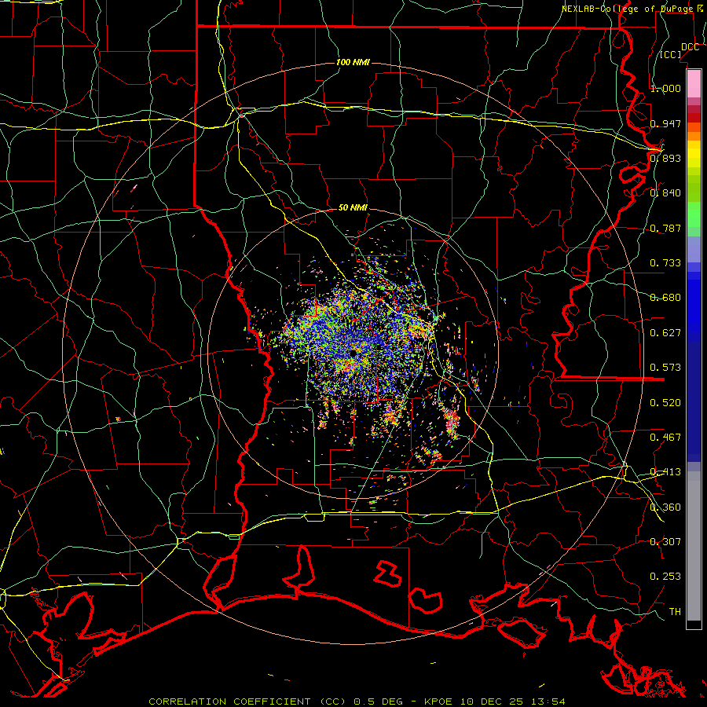
Task: Click the 0.627 legend value
Action: [665, 333]
